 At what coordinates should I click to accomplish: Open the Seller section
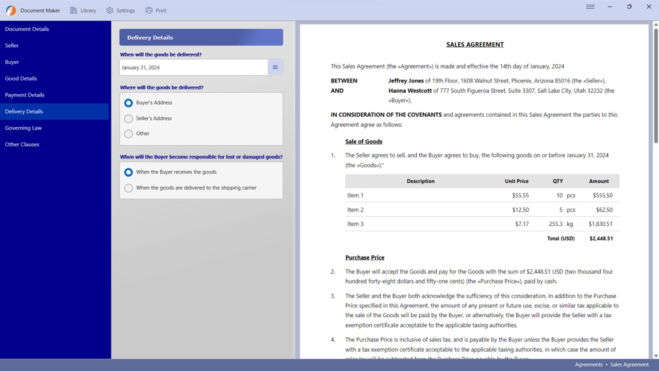pyautogui.click(x=11, y=45)
